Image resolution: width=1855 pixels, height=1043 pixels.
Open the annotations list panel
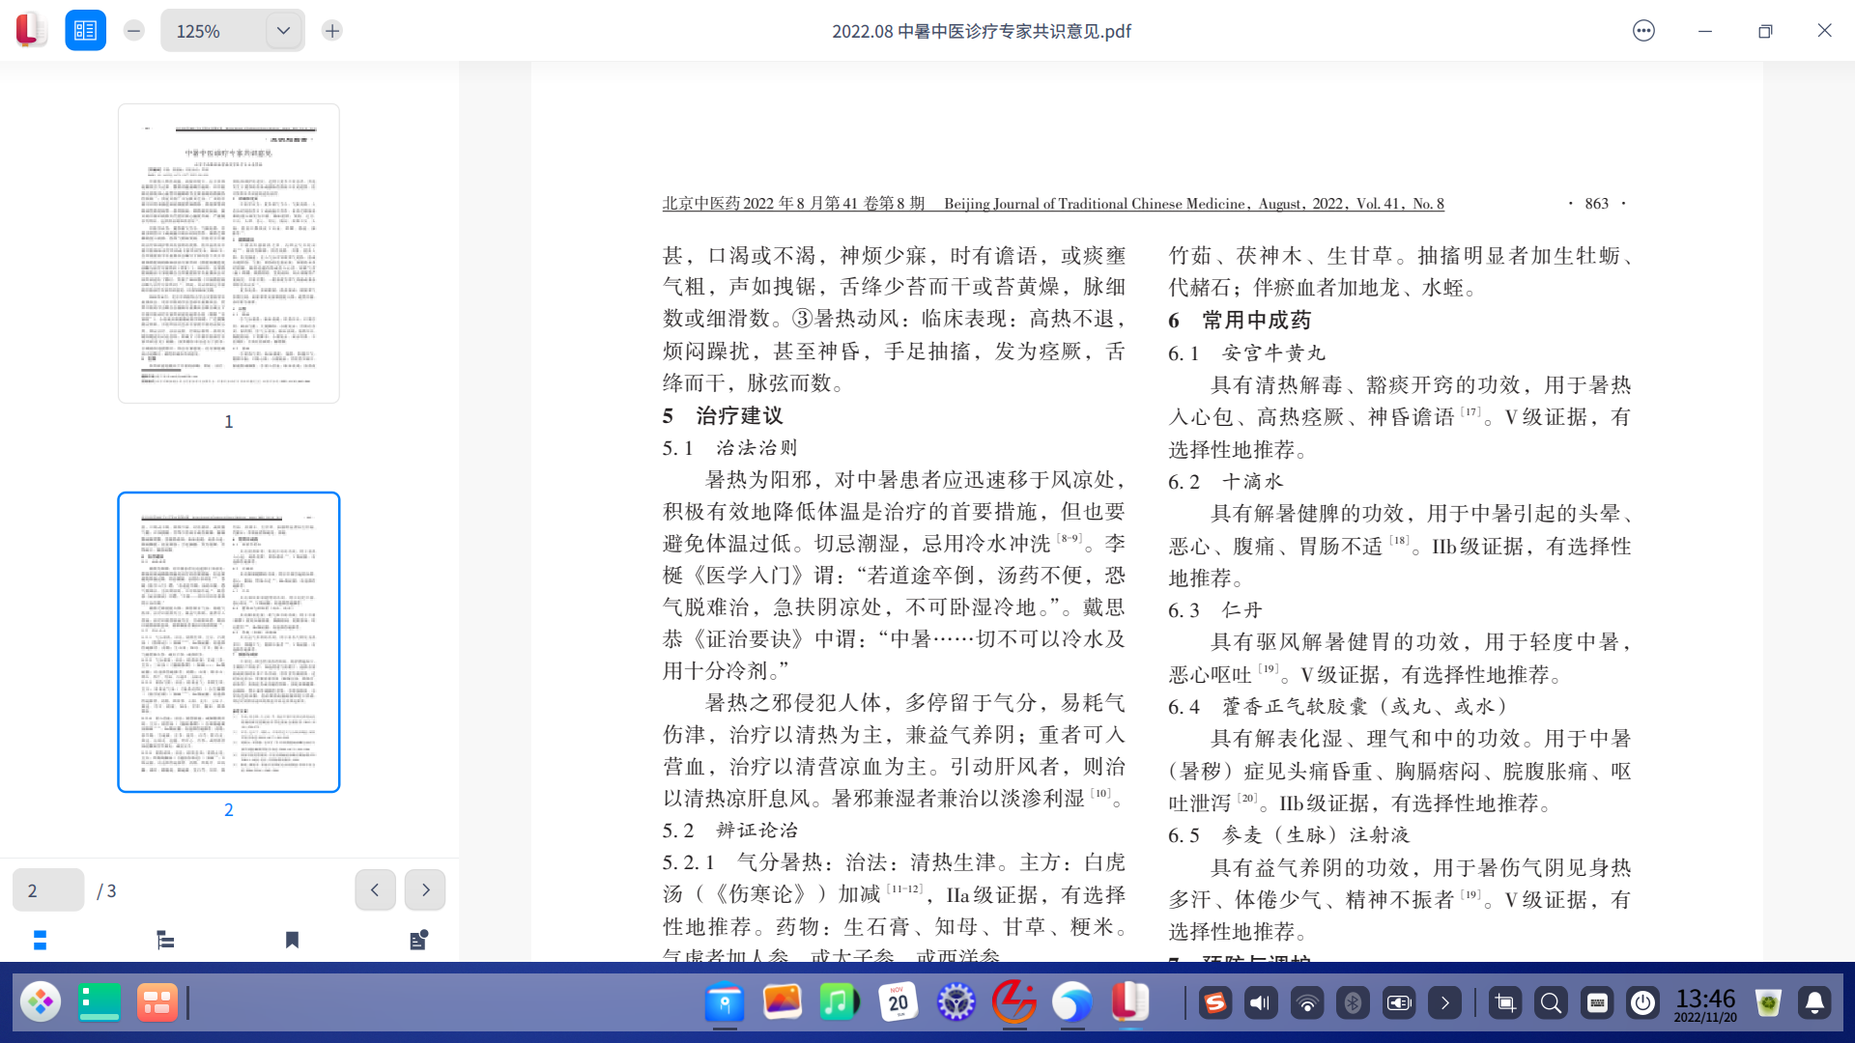coord(417,940)
